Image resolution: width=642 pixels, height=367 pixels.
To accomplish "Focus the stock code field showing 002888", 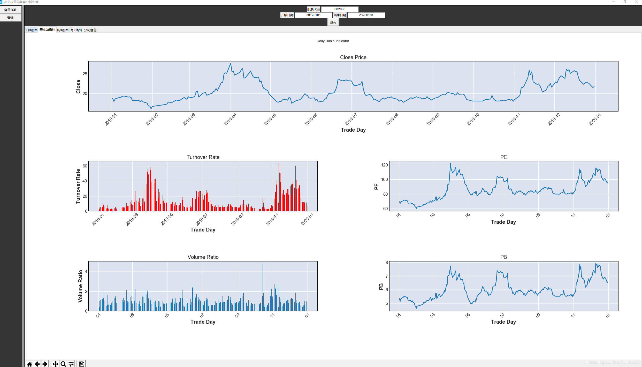I will (340, 9).
